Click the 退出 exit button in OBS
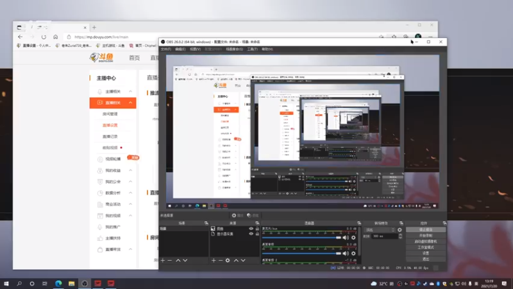This screenshot has height=289, width=513. (426, 259)
